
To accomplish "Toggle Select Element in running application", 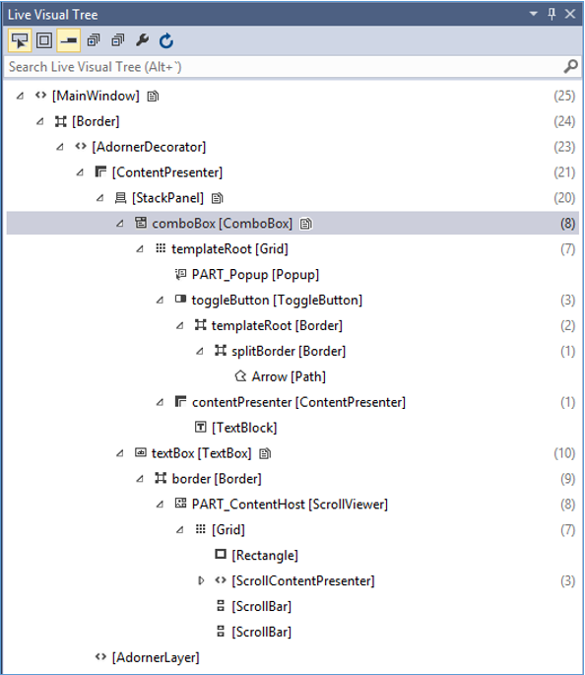I will point(20,41).
